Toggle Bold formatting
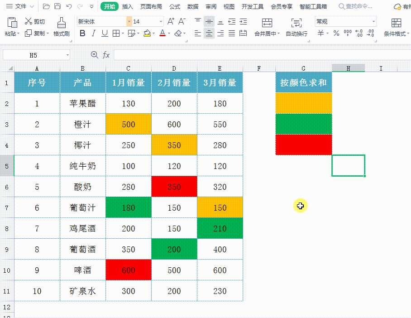 pos(82,34)
